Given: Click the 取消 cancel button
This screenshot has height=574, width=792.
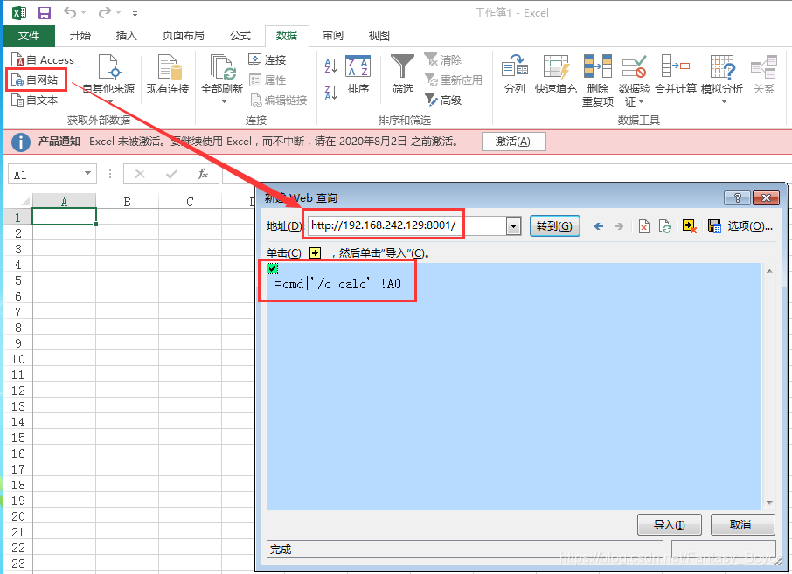Looking at the screenshot, I should click(x=742, y=524).
